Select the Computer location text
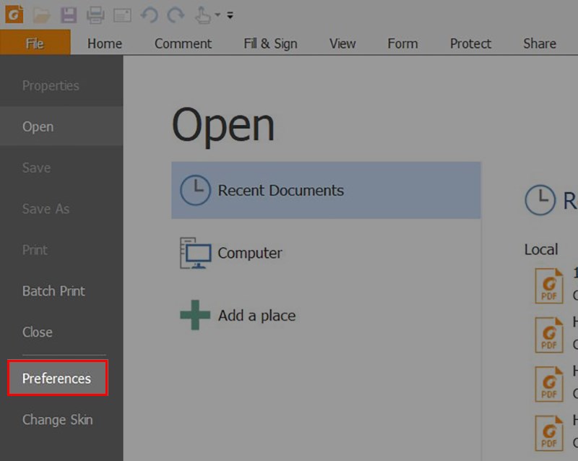Screen dimensions: 578x461 coord(250,254)
